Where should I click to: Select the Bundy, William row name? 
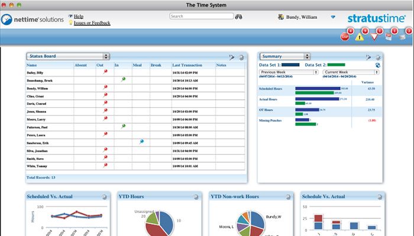click(x=37, y=88)
